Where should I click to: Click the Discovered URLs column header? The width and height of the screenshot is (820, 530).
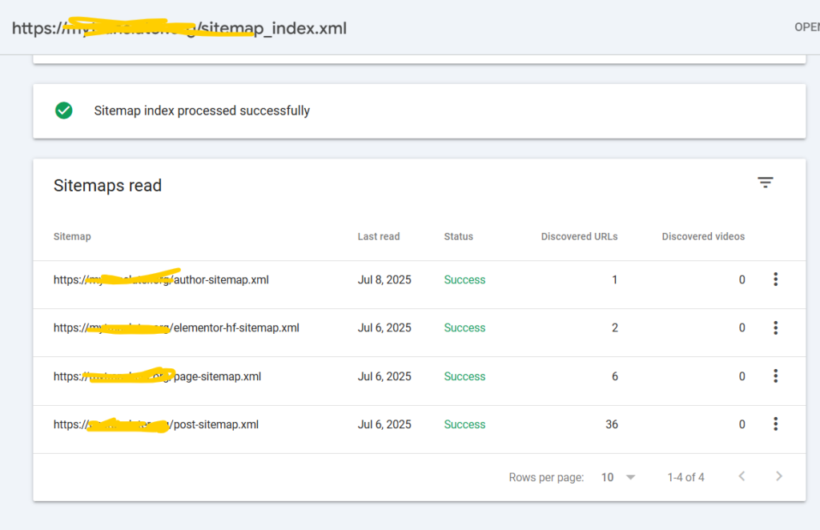(580, 236)
